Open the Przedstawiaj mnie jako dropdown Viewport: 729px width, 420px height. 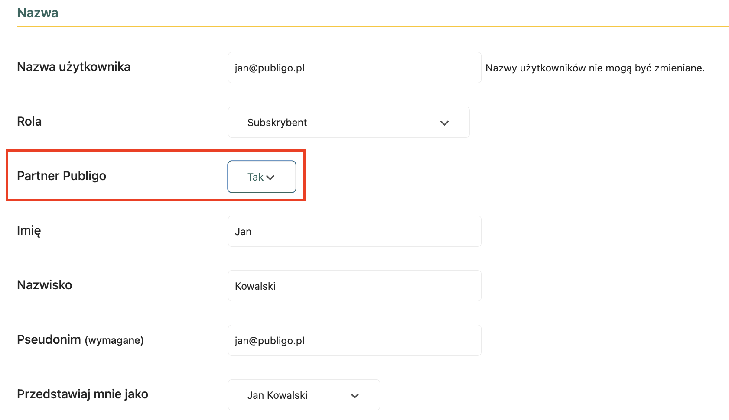click(303, 395)
